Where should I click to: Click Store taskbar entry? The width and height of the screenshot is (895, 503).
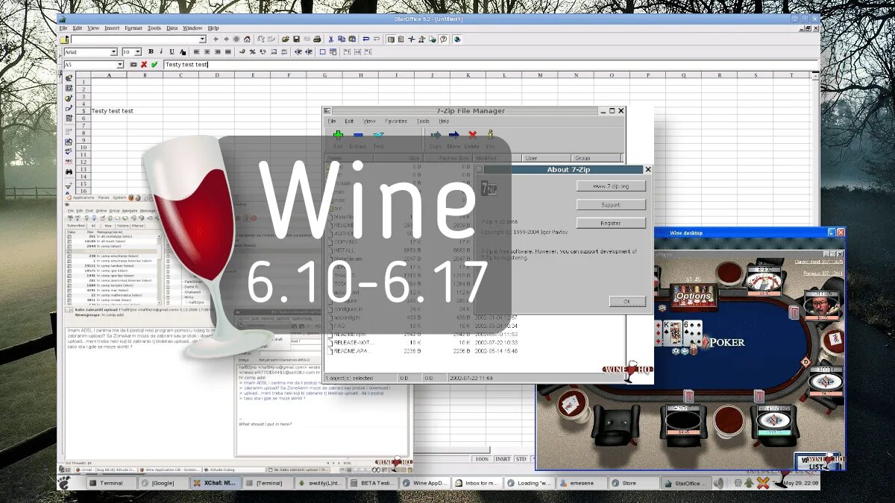click(633, 483)
